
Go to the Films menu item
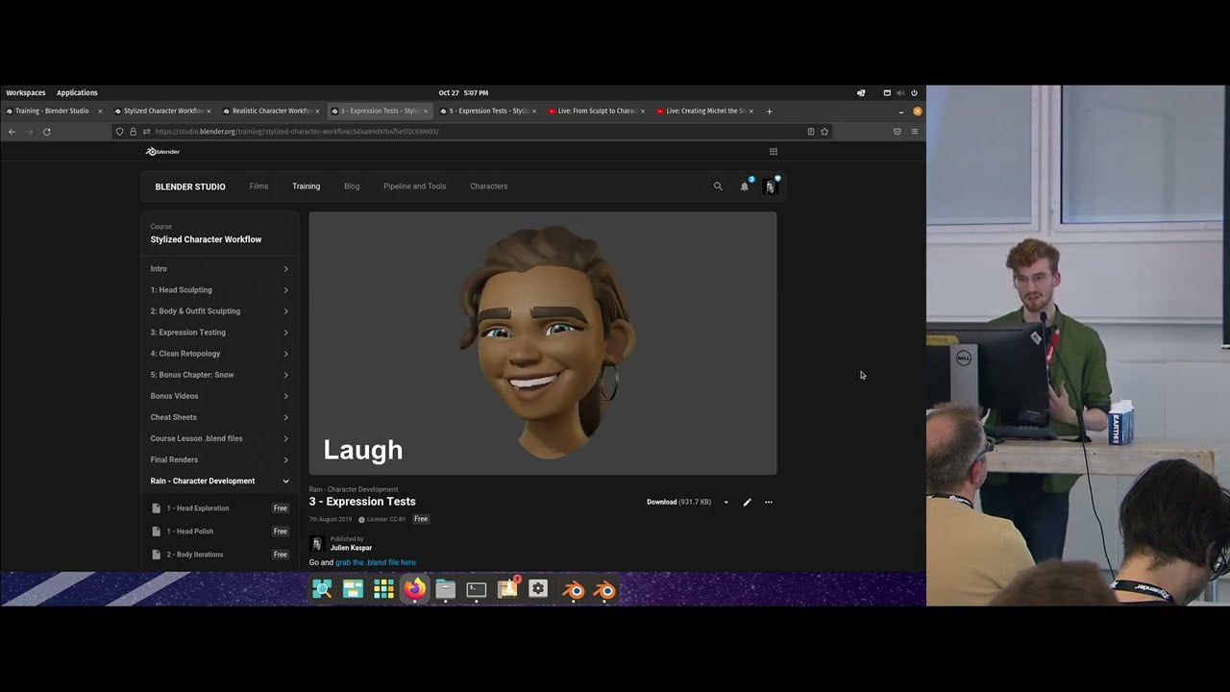(258, 186)
